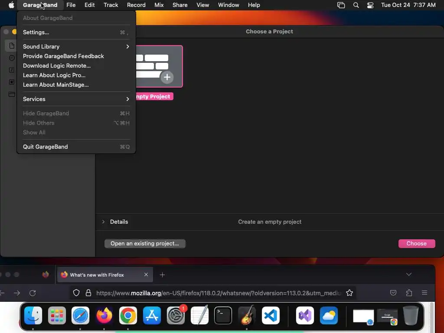The width and height of the screenshot is (444, 333).
Task: Click the Spotlight search icon
Action: (x=356, y=5)
